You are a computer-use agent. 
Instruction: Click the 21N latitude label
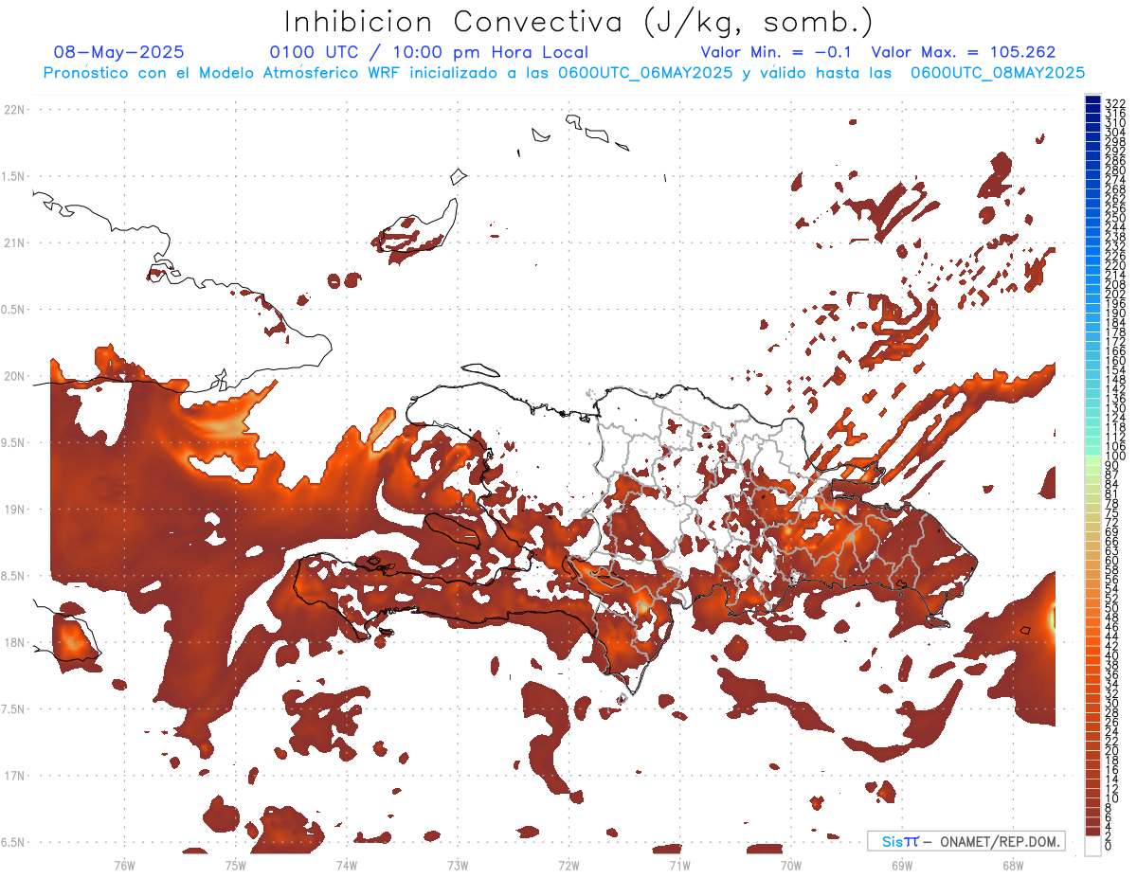[14, 242]
